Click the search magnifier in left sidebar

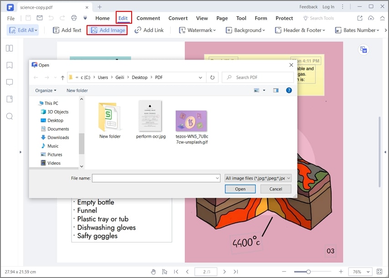click(x=10, y=116)
